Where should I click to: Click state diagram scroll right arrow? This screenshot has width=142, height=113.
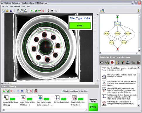click(137, 53)
